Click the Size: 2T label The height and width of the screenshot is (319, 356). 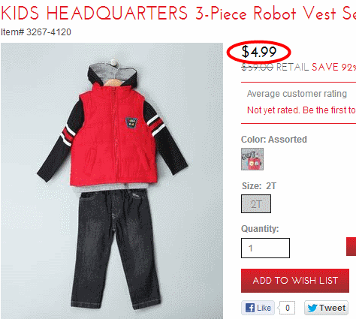pyautogui.click(x=259, y=186)
